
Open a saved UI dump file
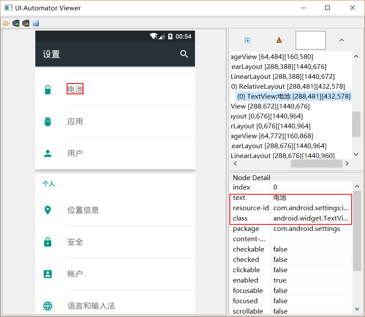[7, 23]
